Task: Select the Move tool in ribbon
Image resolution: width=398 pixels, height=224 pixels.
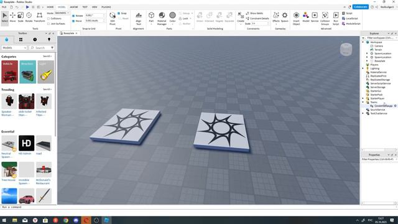Action: [x=12, y=17]
